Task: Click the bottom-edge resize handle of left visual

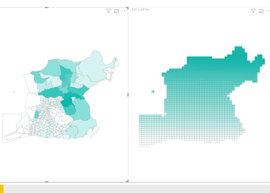Action: tap(46, 182)
